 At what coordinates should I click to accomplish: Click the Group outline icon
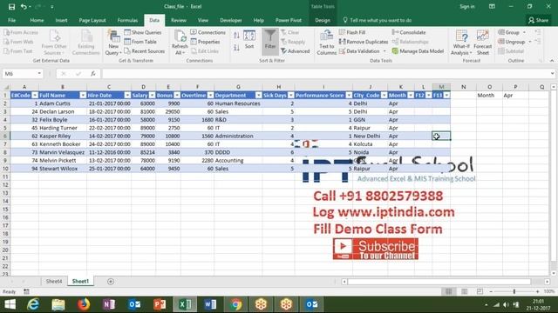(x=501, y=32)
